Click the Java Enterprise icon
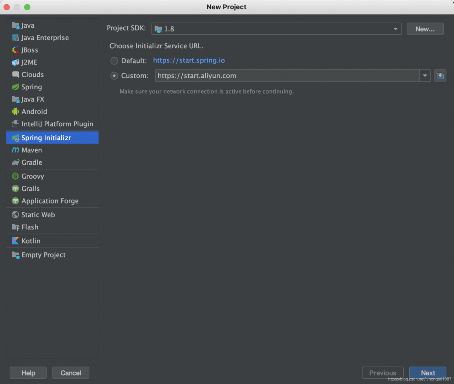Viewport: 454px width, 384px height. point(15,38)
